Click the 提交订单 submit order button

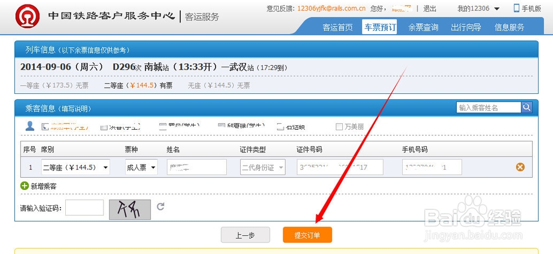pos(307,235)
